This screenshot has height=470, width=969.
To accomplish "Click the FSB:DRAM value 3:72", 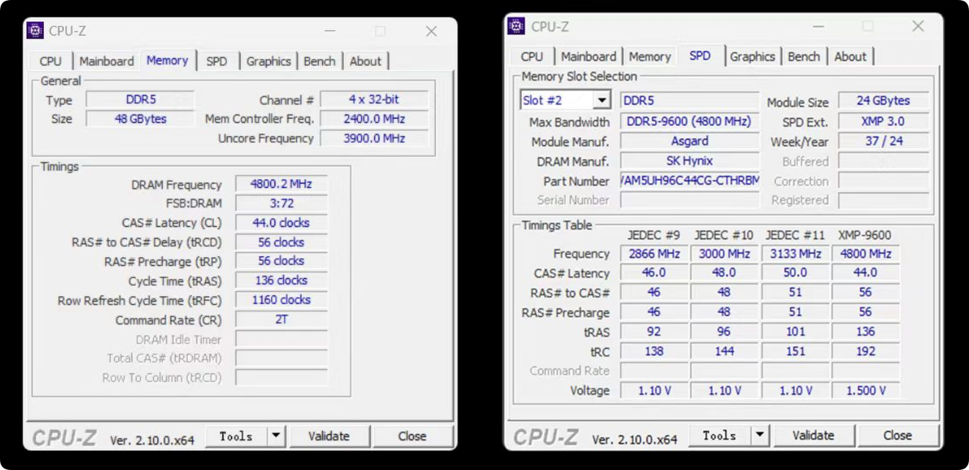I will tap(281, 203).
